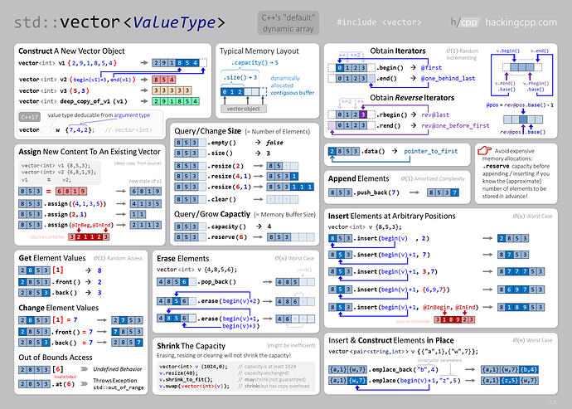Screen dimensions: 572x409
Task: Click the .capacity() → 5 label
Action: pyautogui.click(x=254, y=62)
